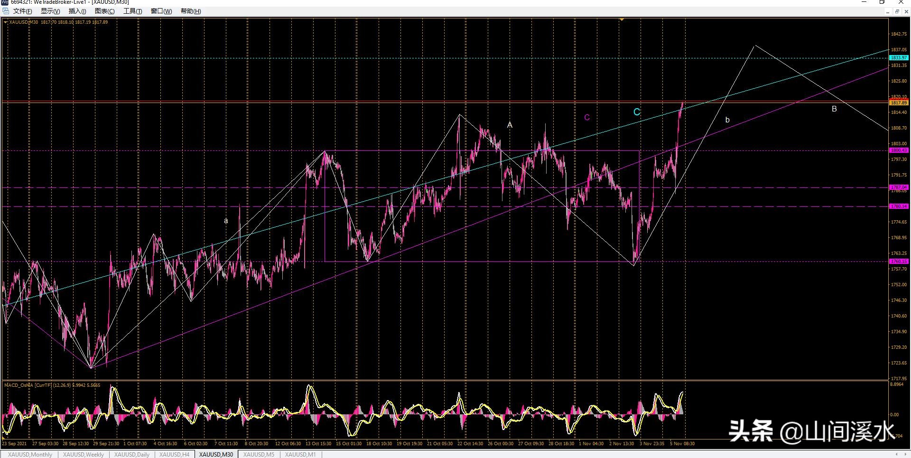Switch to the XAUUSD,Monthly chart tab
Viewport: 911px width, 458px height.
click(x=30, y=455)
